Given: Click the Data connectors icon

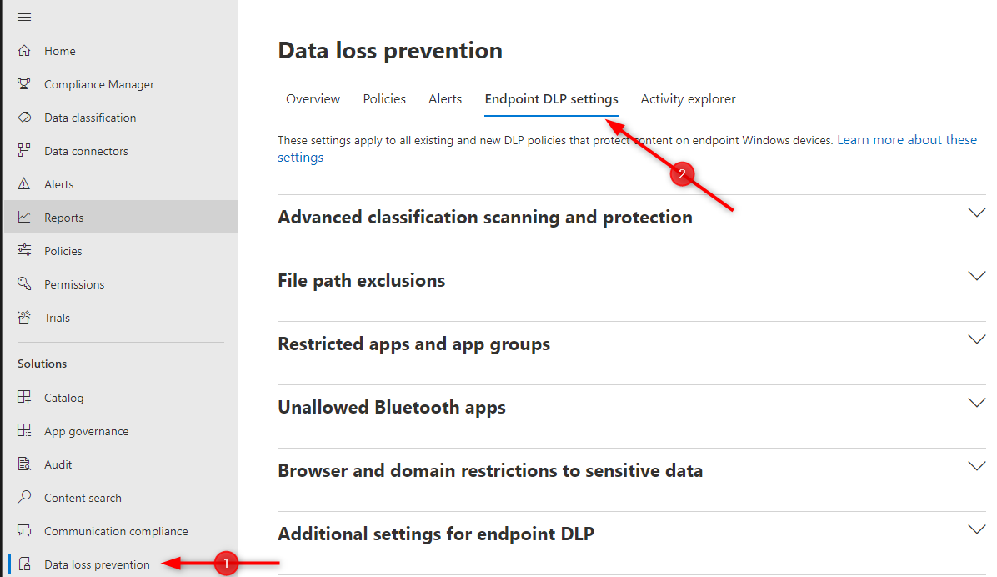Looking at the screenshot, I should point(24,151).
